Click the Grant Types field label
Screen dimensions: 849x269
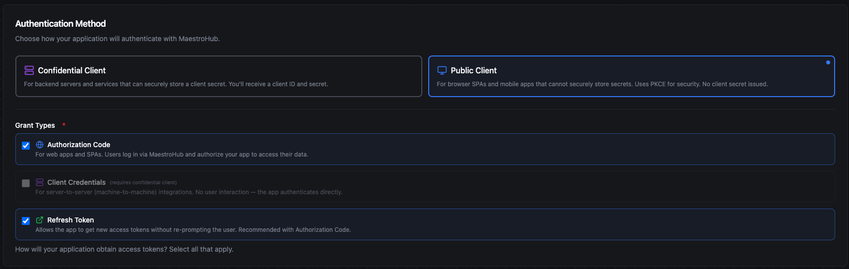point(35,125)
